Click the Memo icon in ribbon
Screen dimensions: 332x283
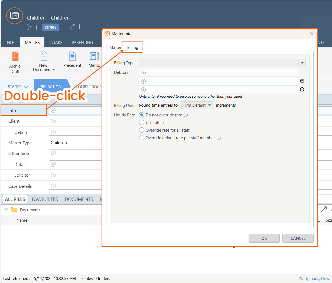point(94,56)
